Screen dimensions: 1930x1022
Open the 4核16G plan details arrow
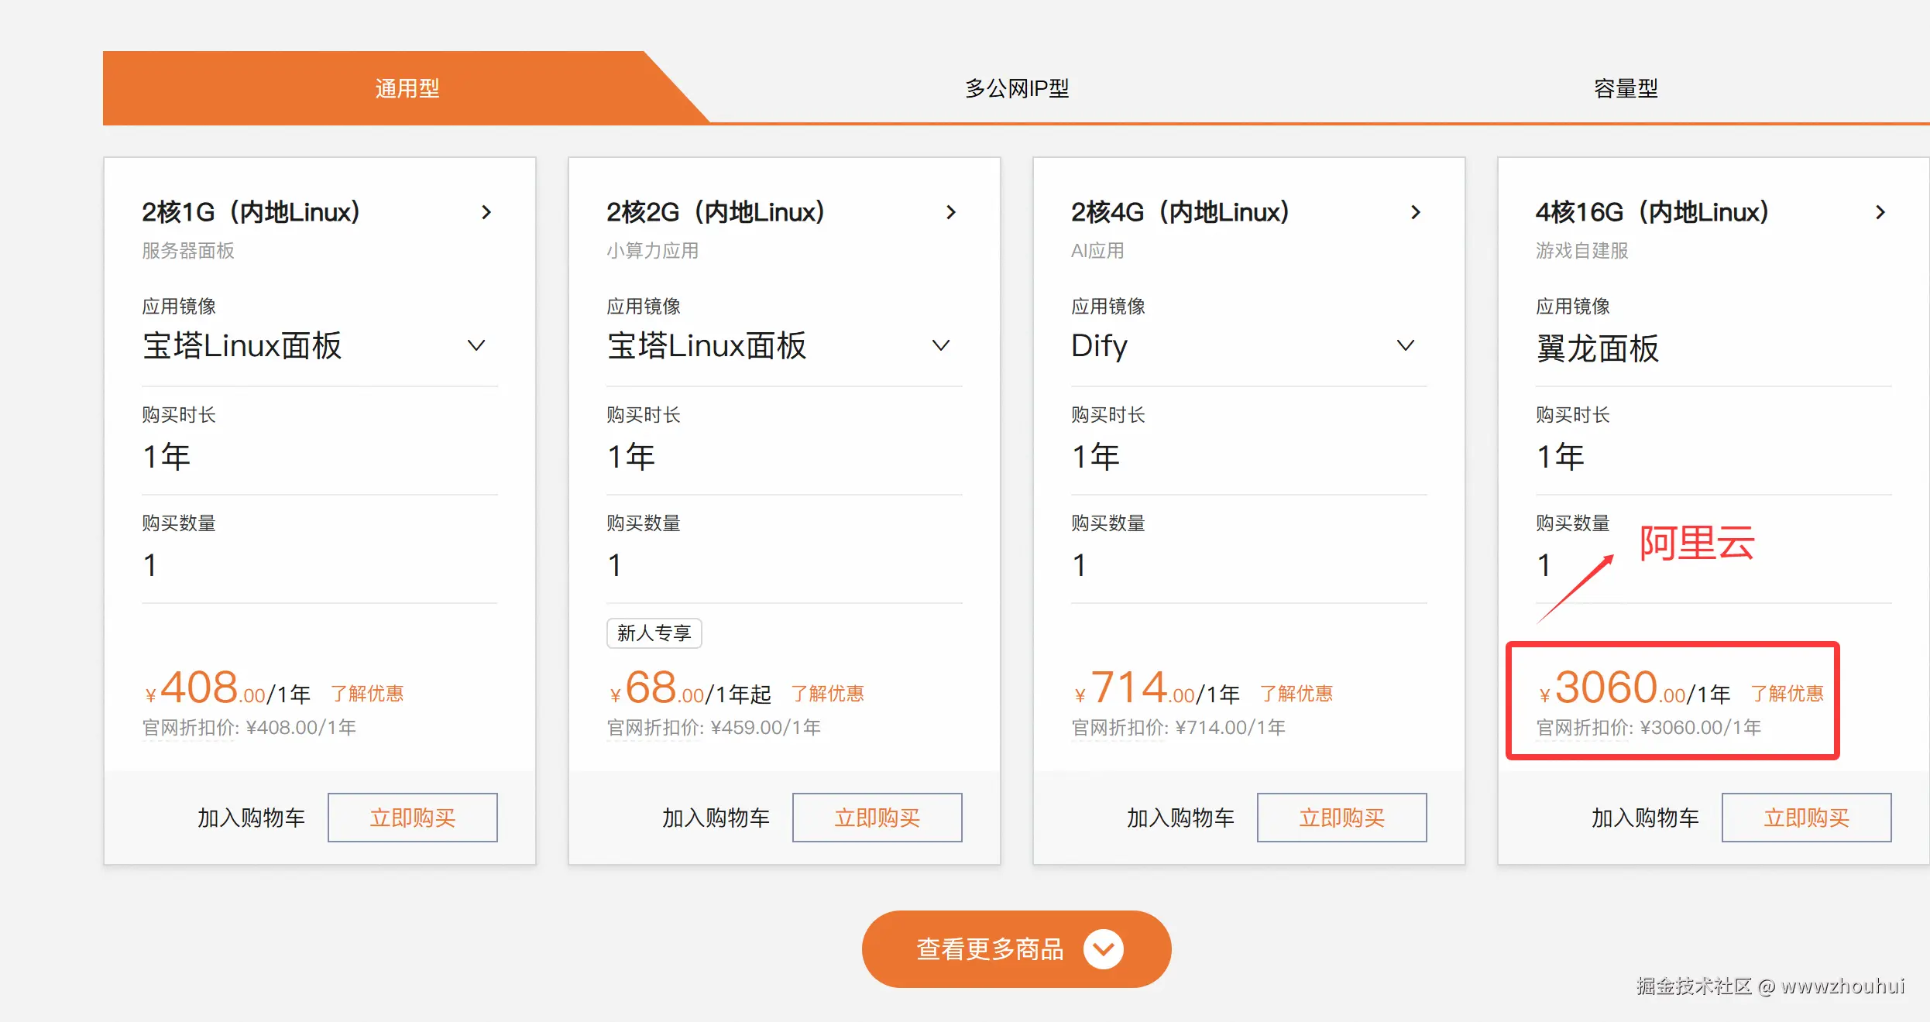pyautogui.click(x=1880, y=212)
